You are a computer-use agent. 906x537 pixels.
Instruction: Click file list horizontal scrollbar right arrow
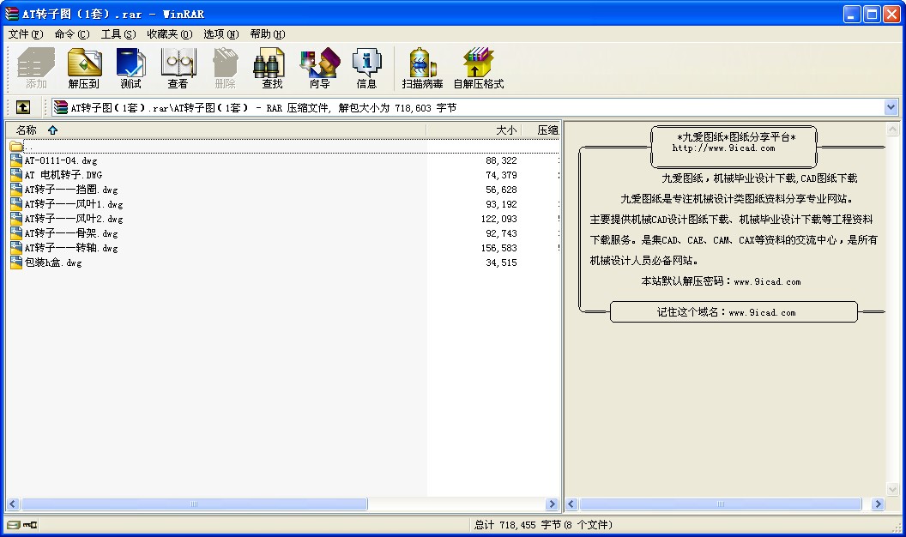(x=553, y=504)
